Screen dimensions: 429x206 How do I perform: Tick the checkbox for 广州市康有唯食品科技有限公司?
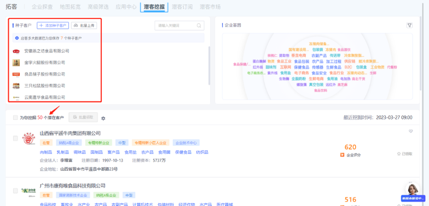click(15, 191)
